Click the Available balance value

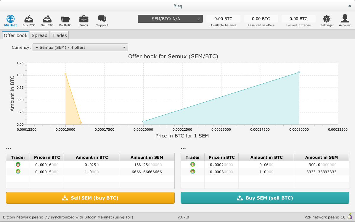[223, 19]
